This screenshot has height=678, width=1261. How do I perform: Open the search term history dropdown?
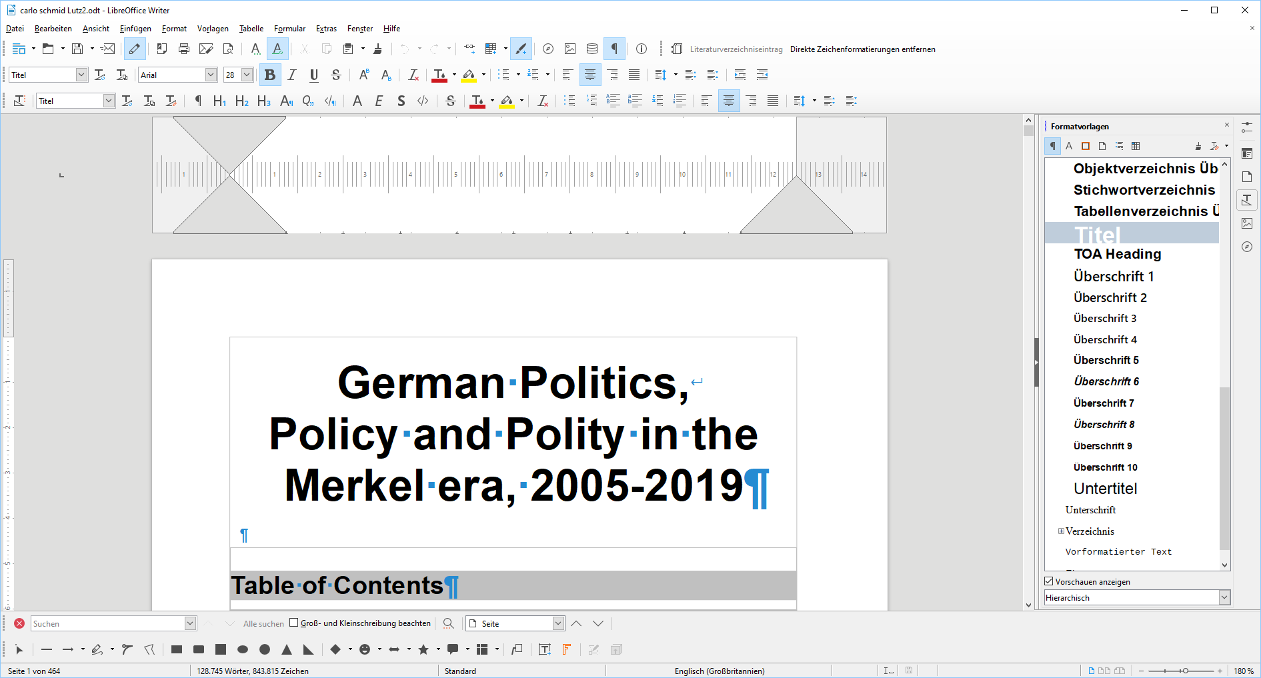(x=190, y=623)
